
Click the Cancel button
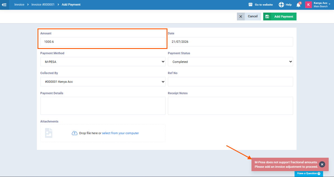point(249,16)
